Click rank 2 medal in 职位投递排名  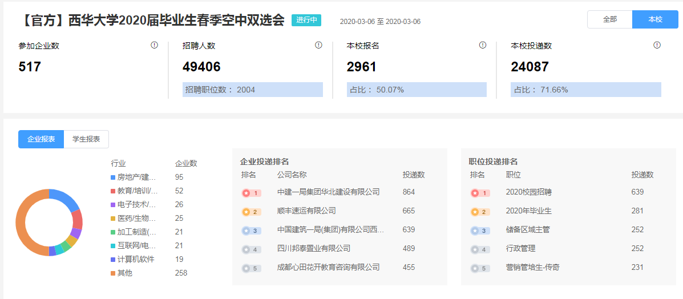[480, 212]
